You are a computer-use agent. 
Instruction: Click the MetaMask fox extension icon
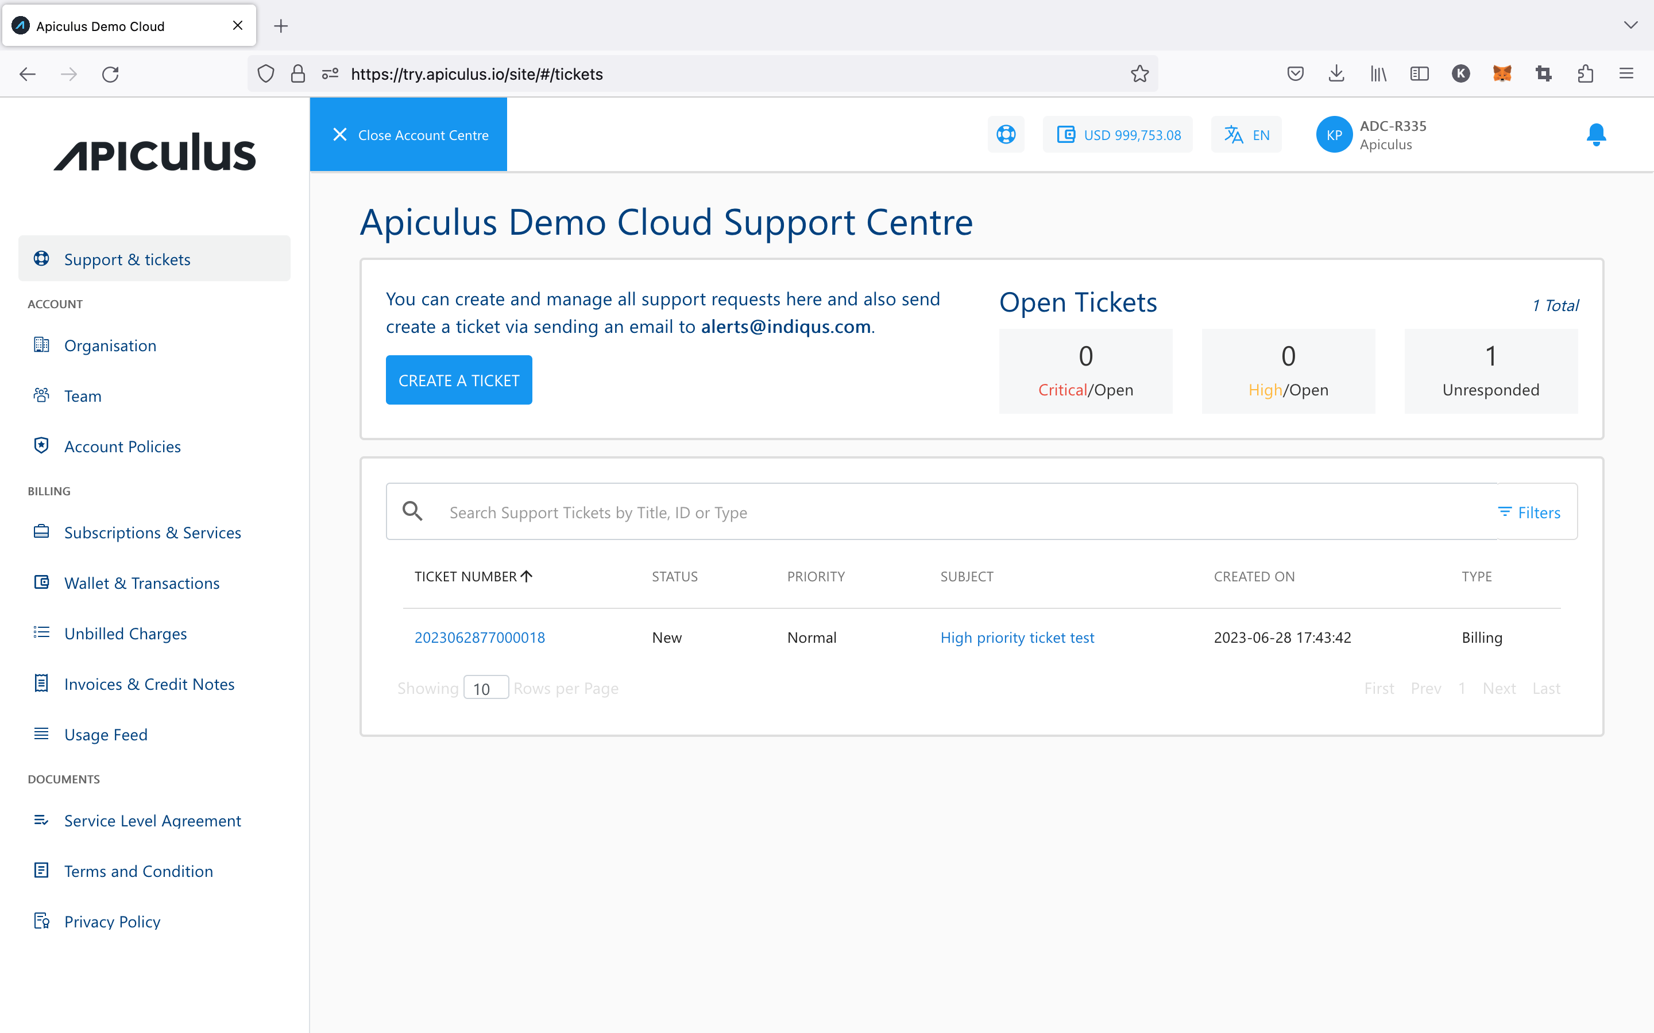click(1502, 74)
